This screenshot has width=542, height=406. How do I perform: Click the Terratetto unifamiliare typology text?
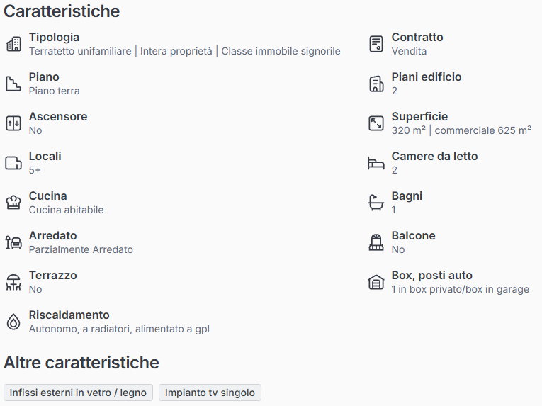[80, 51]
